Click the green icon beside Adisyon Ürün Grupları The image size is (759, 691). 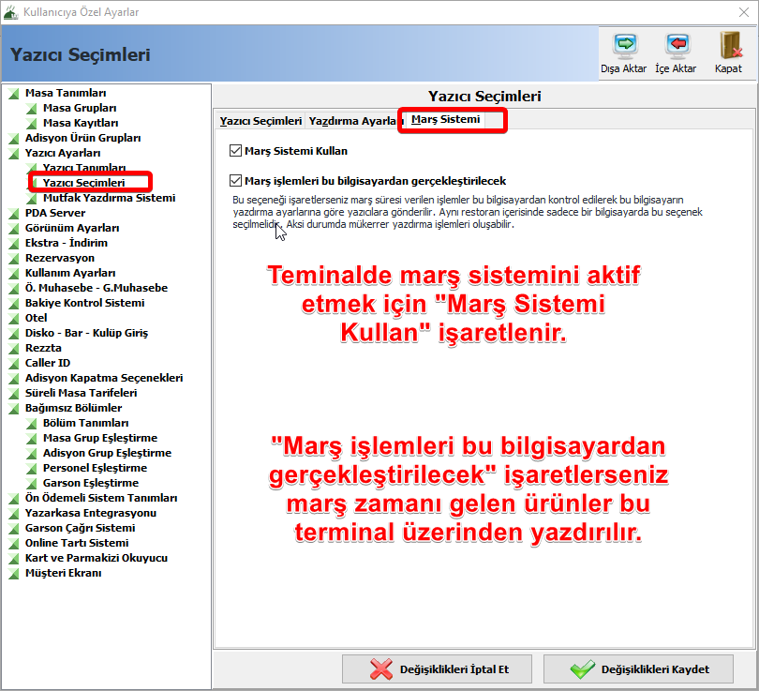pos(14,139)
